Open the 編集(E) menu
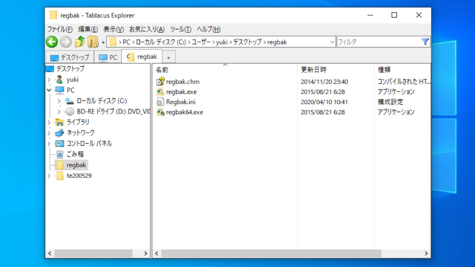Viewport: 475px width, 267px height. (88, 29)
